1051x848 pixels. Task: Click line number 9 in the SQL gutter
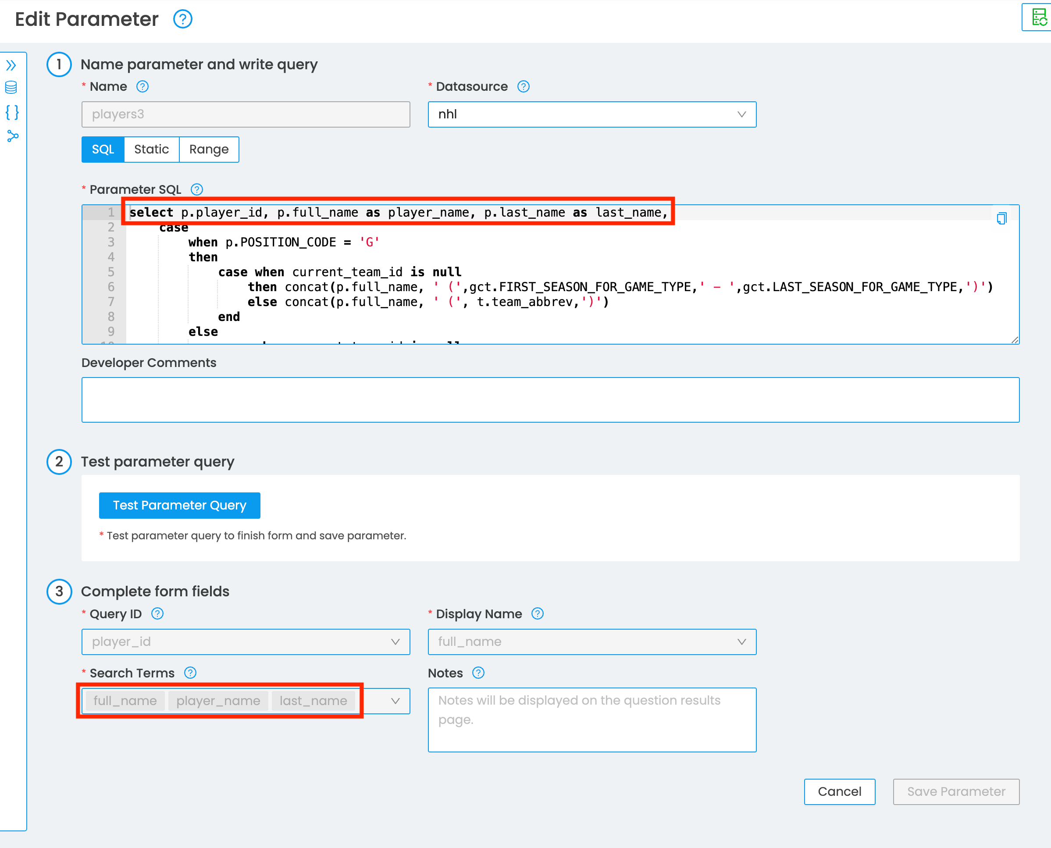[111, 331]
